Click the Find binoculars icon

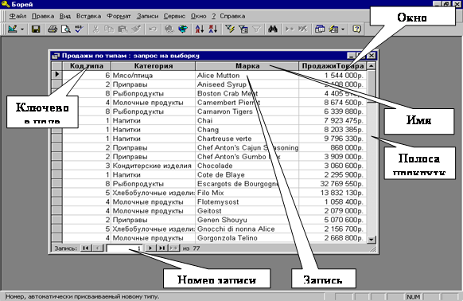pos(273,29)
